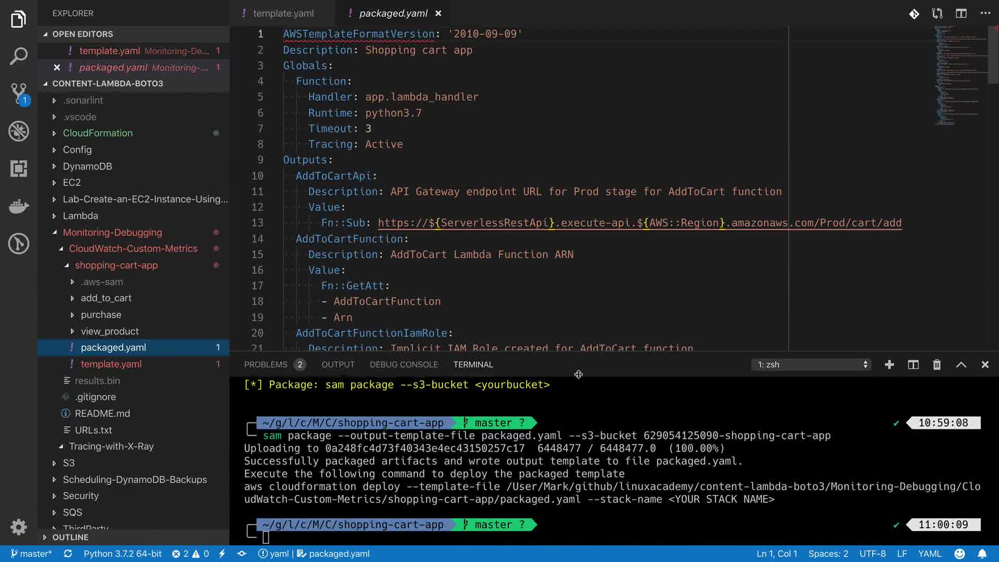999x562 pixels.
Task: Kill terminal with trash icon
Action: point(937,365)
